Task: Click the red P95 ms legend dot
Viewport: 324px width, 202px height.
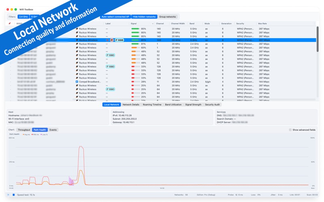Action: 32,135
